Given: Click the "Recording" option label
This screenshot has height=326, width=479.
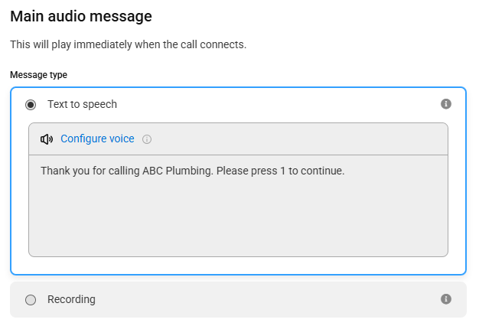Looking at the screenshot, I should [x=71, y=299].
